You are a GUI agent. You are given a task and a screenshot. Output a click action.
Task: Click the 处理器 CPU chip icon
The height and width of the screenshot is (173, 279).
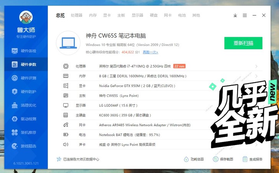pos(66,66)
